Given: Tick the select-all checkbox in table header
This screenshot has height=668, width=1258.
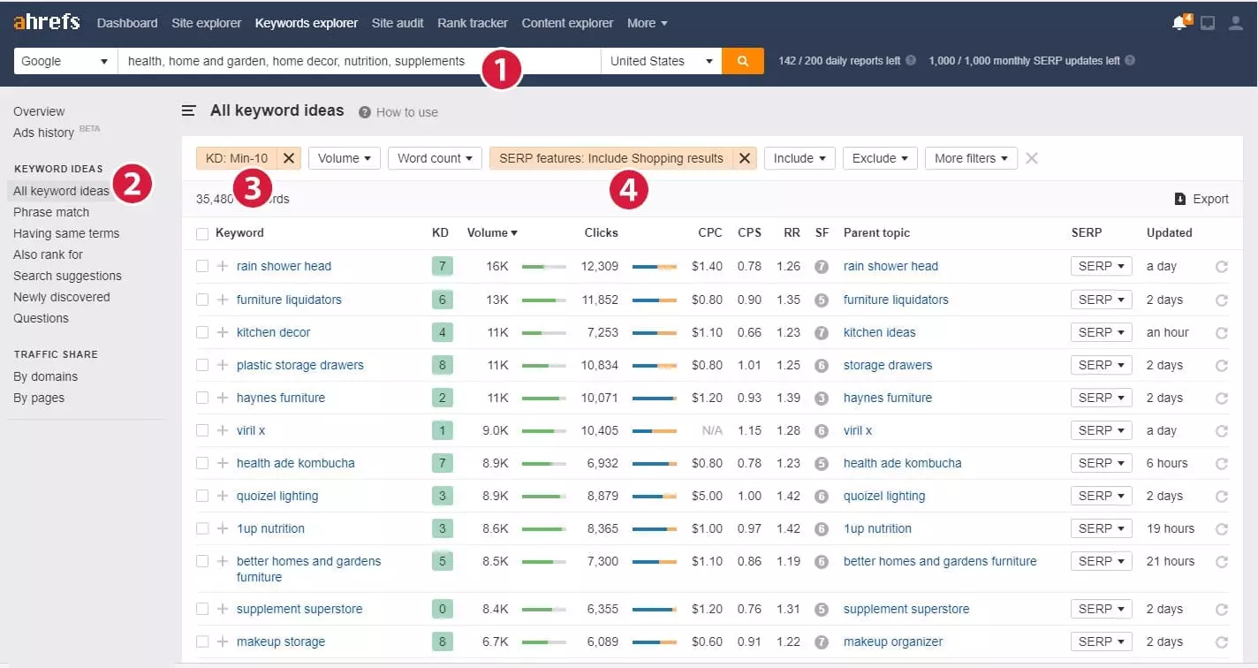Looking at the screenshot, I should 202,233.
